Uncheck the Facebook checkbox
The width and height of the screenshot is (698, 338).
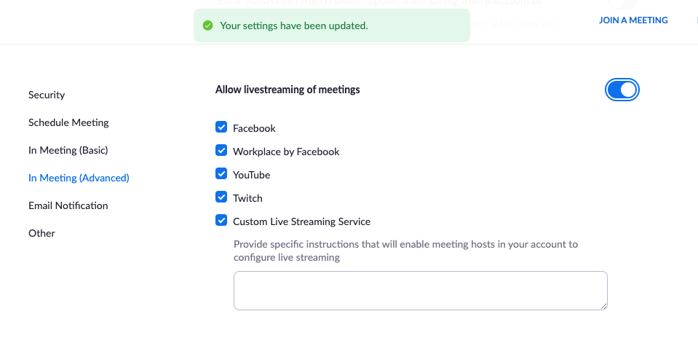[x=221, y=127]
